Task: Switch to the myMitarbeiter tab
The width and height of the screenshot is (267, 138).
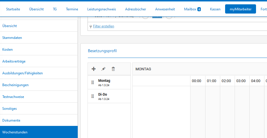Action: point(240,9)
